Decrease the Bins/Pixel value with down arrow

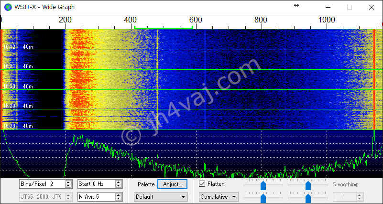coord(68,186)
